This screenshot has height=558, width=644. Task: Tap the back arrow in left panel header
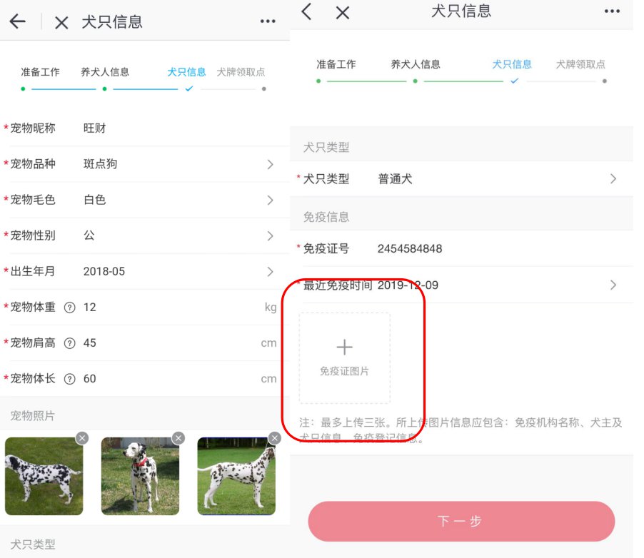point(18,21)
